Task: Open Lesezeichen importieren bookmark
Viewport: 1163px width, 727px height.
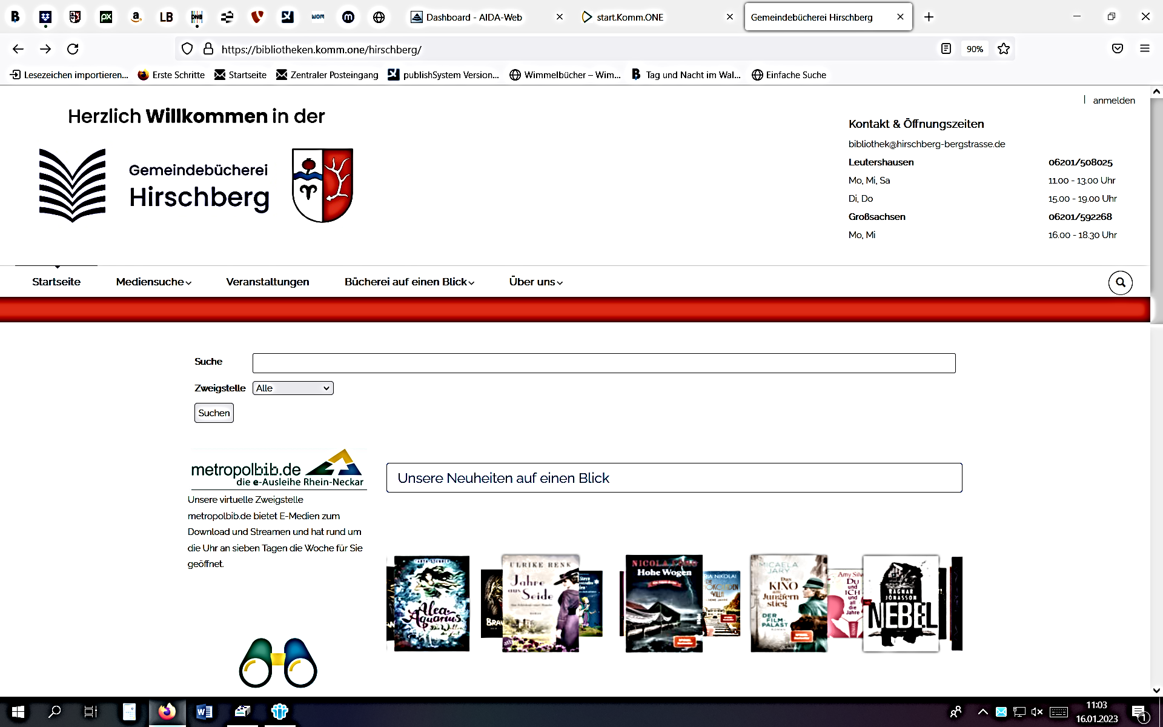Action: click(x=69, y=75)
